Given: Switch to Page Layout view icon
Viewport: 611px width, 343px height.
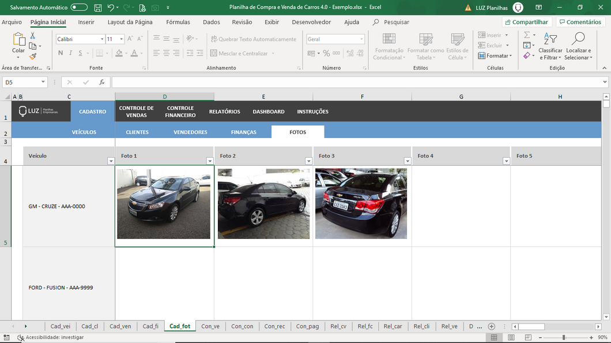Looking at the screenshot, I should [x=511, y=338].
